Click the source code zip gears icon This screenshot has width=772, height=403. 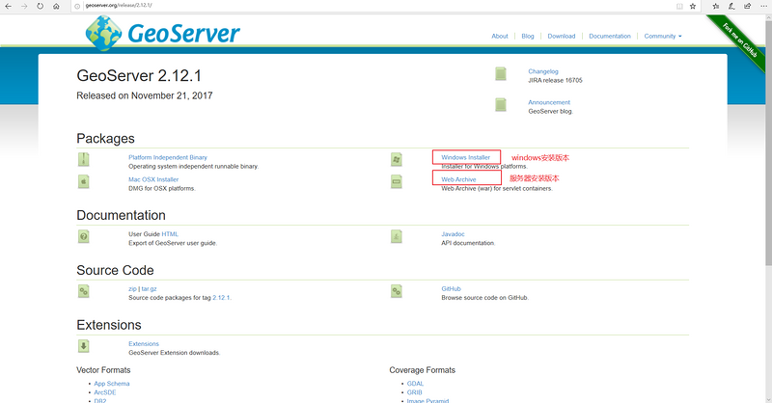click(x=84, y=291)
